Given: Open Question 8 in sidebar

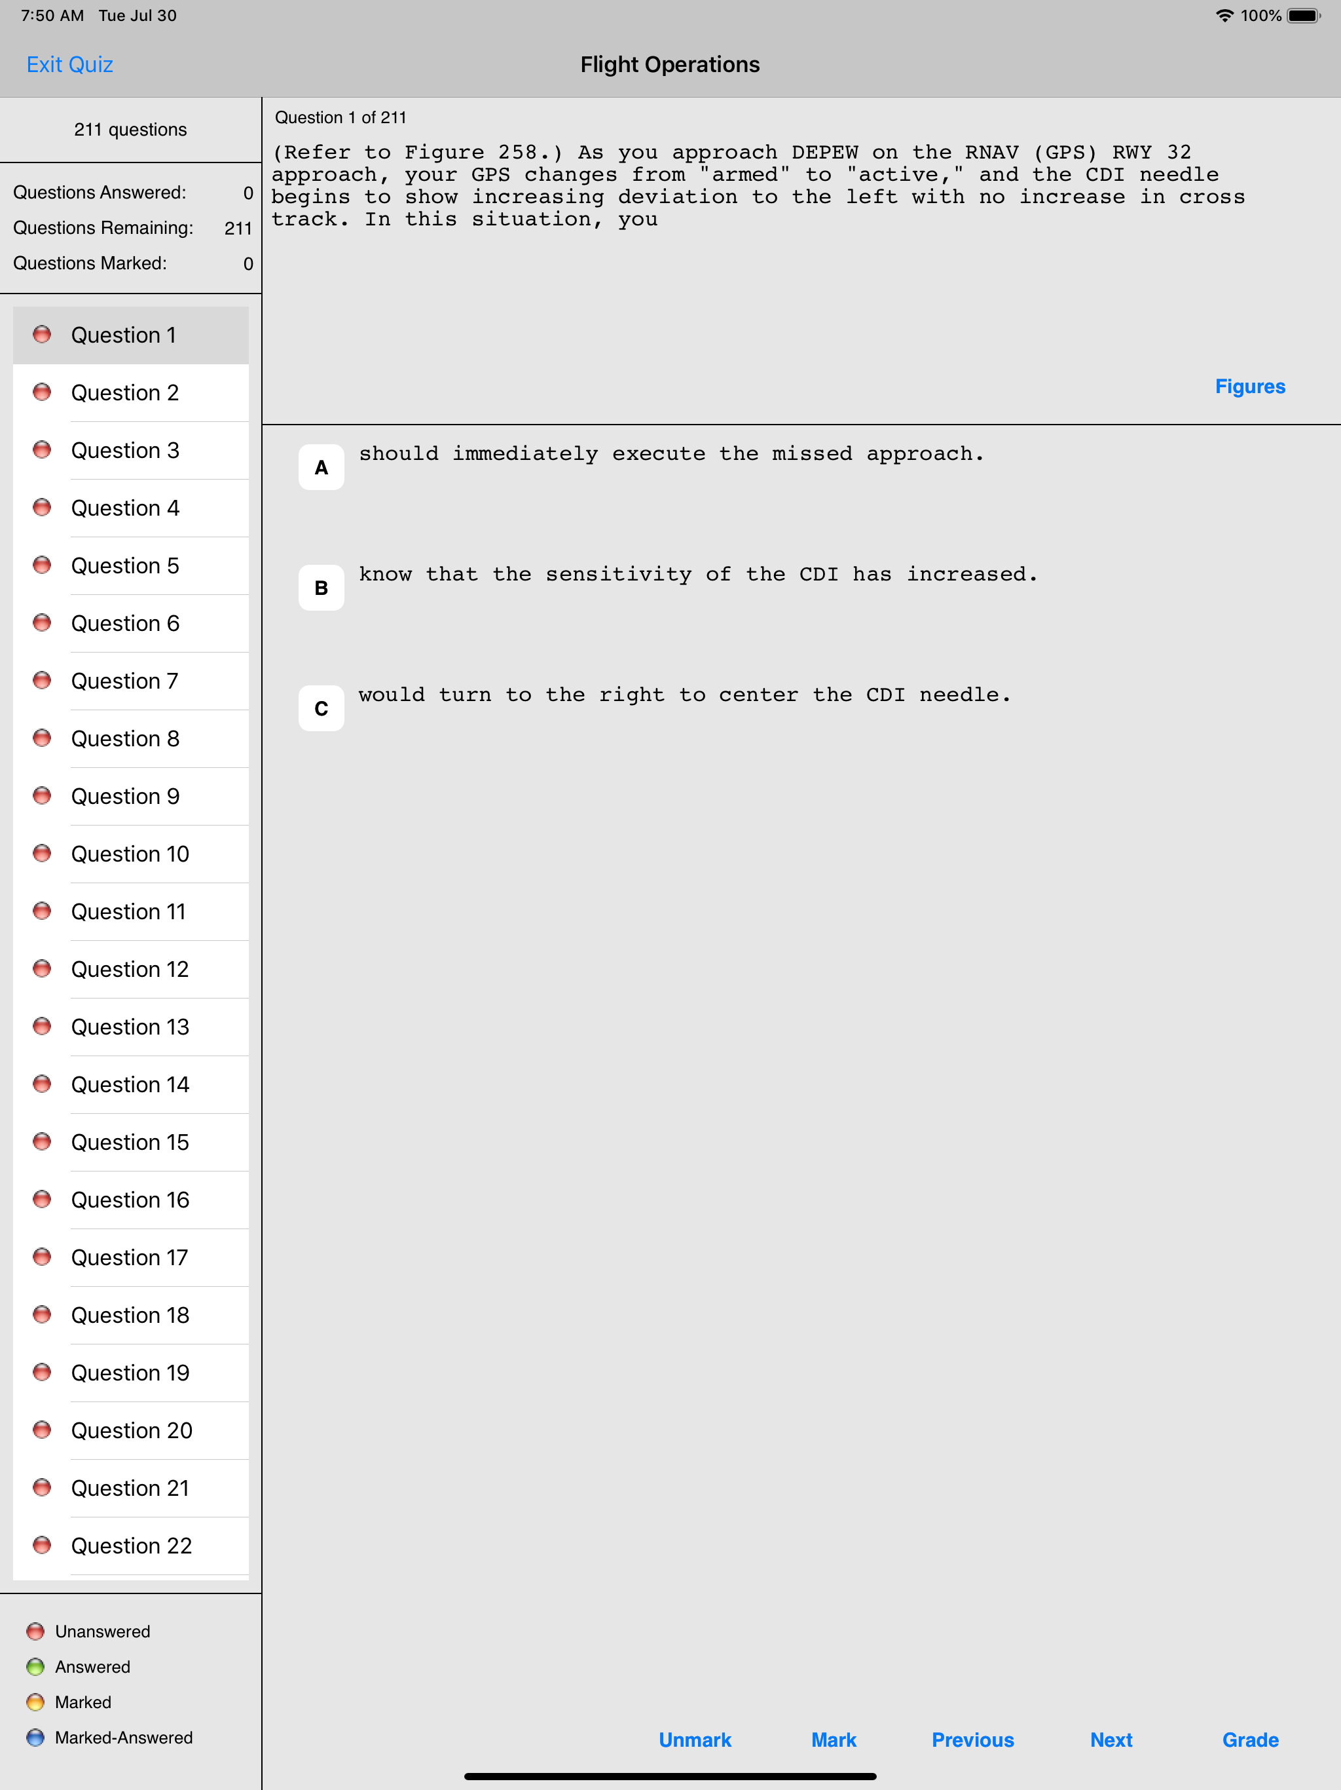Looking at the screenshot, I should [x=130, y=739].
